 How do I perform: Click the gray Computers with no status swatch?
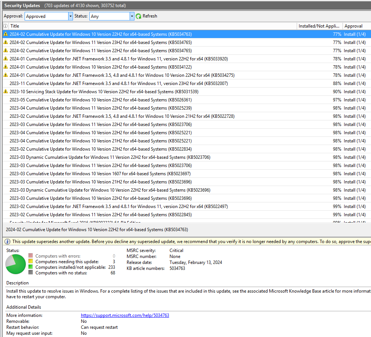click(x=31, y=273)
